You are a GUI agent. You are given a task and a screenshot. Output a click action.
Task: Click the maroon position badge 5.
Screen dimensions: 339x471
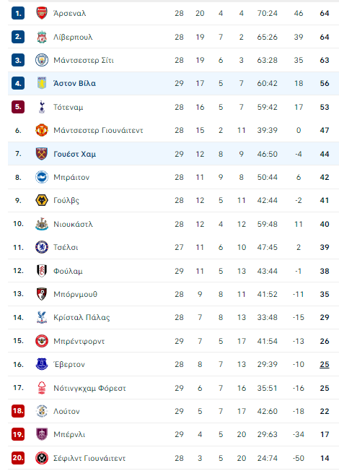point(18,107)
